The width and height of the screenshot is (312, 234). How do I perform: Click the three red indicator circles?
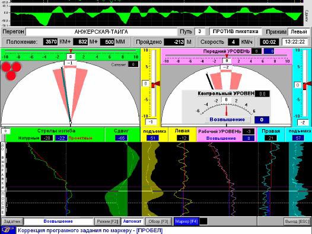click(11, 71)
